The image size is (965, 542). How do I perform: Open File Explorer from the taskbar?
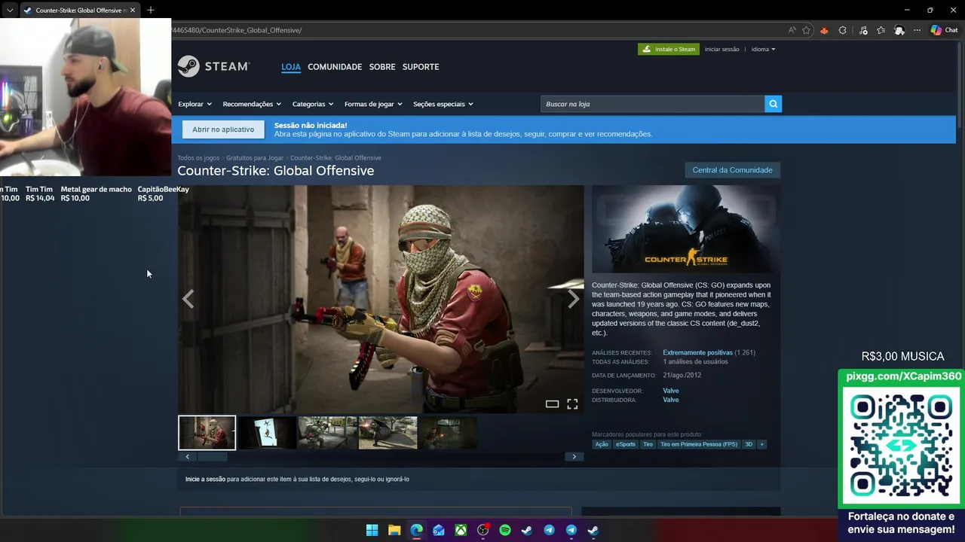(394, 530)
